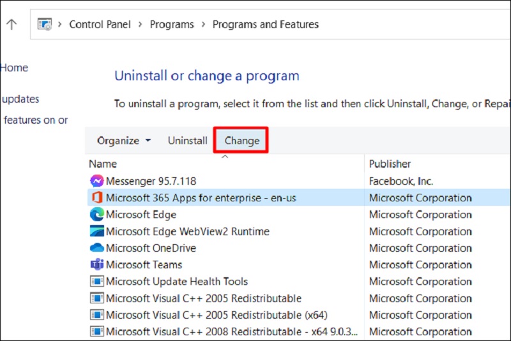The height and width of the screenshot is (341, 511).
Task: Sort the list by Name column header
Action: click(103, 164)
